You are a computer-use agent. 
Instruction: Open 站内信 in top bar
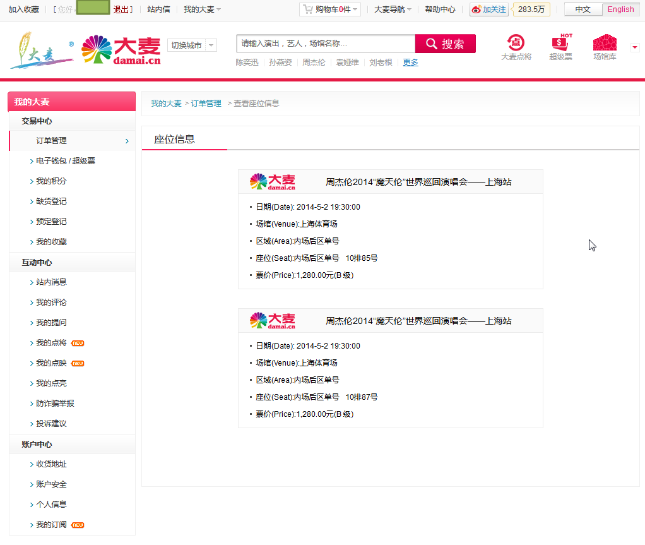tap(158, 9)
